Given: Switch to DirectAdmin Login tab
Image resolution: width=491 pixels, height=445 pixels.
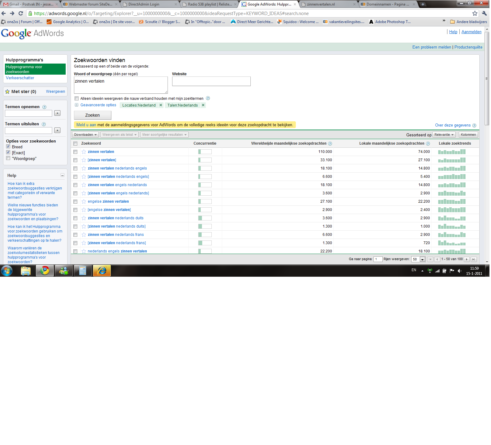Looking at the screenshot, I should [149, 4].
